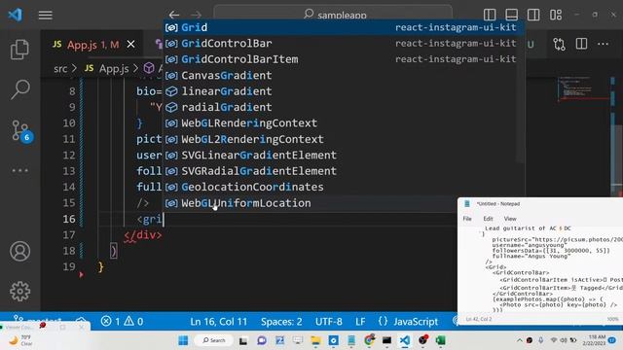
Task: Open the hamburger application menu
Action: pyautogui.click(x=46, y=16)
